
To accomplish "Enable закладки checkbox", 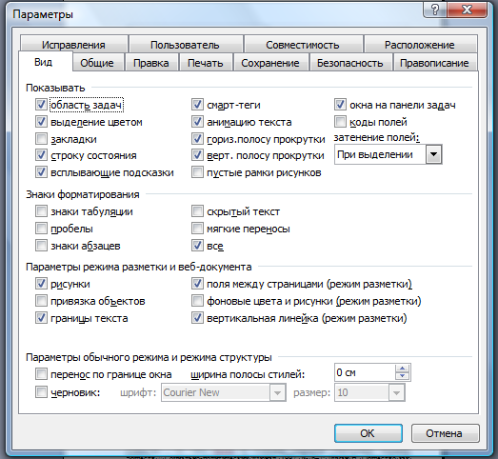I will click(x=41, y=139).
